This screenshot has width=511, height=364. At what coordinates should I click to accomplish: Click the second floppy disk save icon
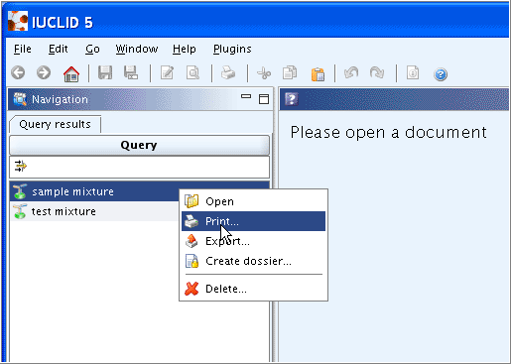point(131,72)
